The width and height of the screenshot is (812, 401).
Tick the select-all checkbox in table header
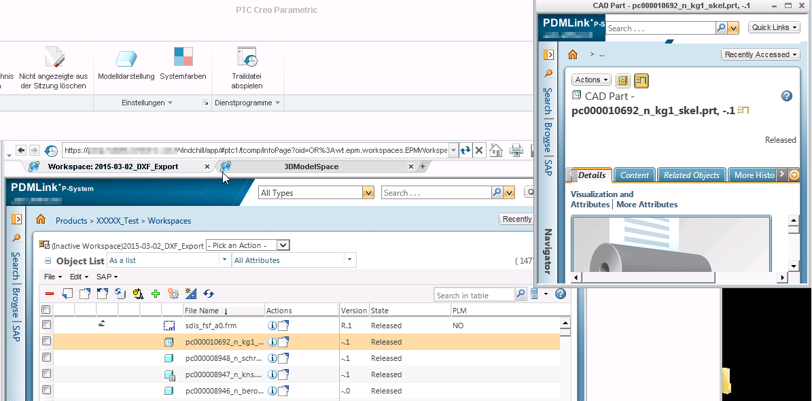pyautogui.click(x=46, y=310)
